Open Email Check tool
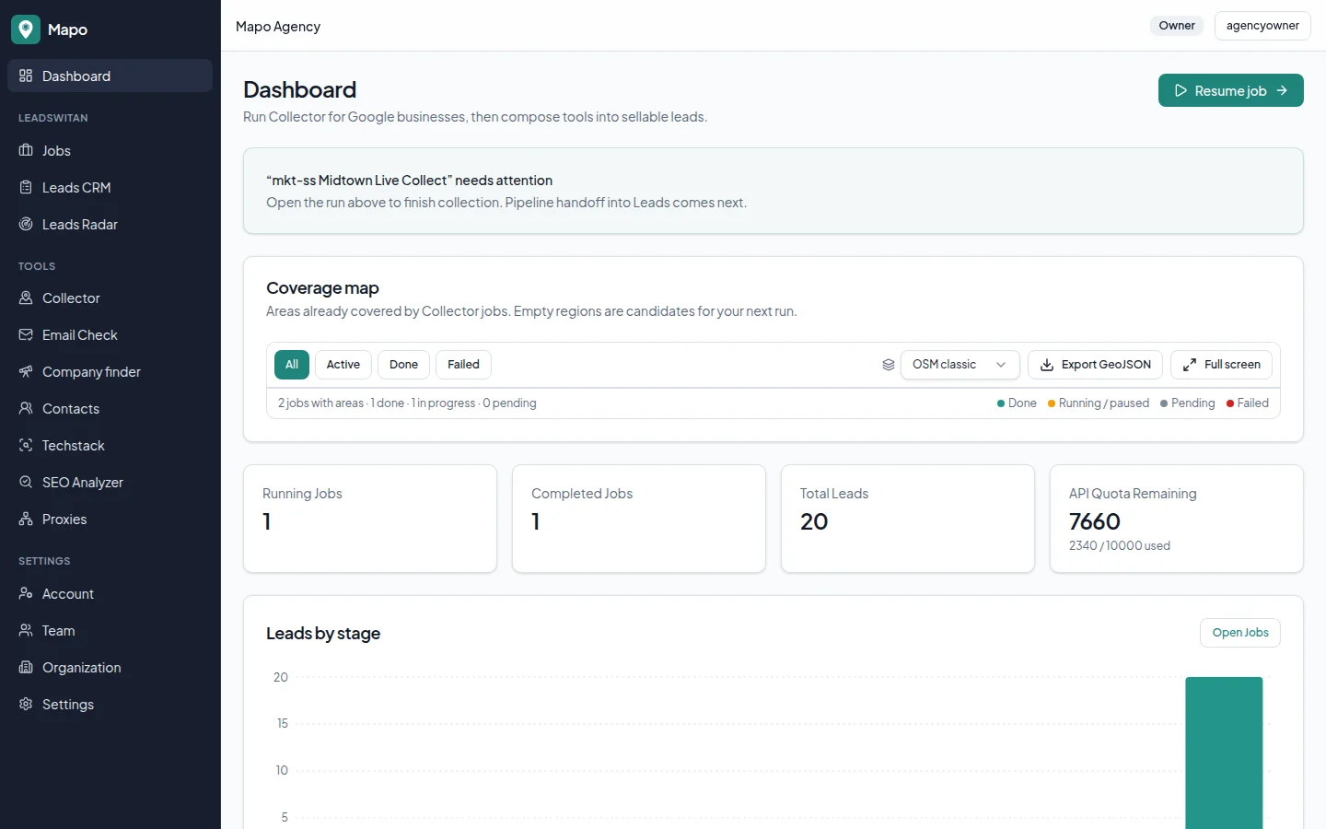The width and height of the screenshot is (1326, 829). pyautogui.click(x=110, y=334)
